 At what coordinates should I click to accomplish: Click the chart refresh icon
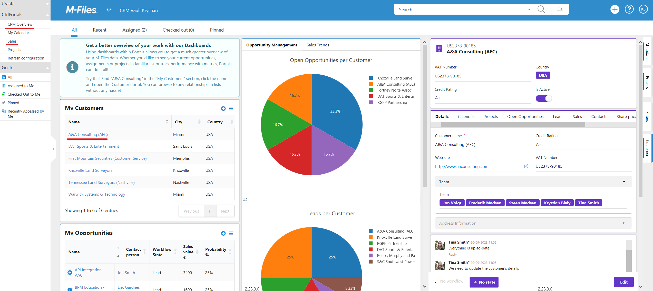(x=245, y=199)
